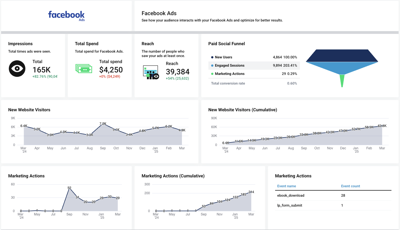Viewport: 400px width, 230px height.
Task: Click the event count 1 cell for lp_form_submit
Action: coord(342,205)
